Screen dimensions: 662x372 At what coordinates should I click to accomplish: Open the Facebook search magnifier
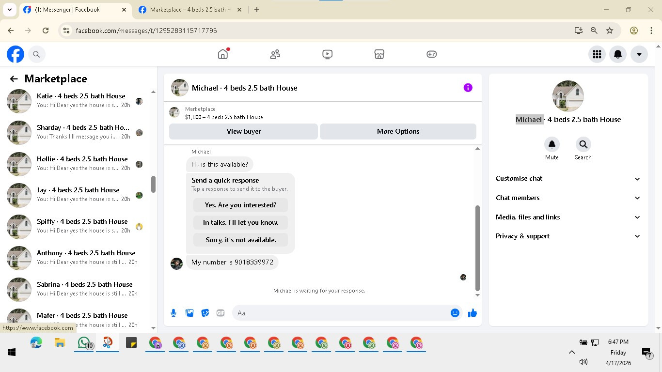pos(36,54)
